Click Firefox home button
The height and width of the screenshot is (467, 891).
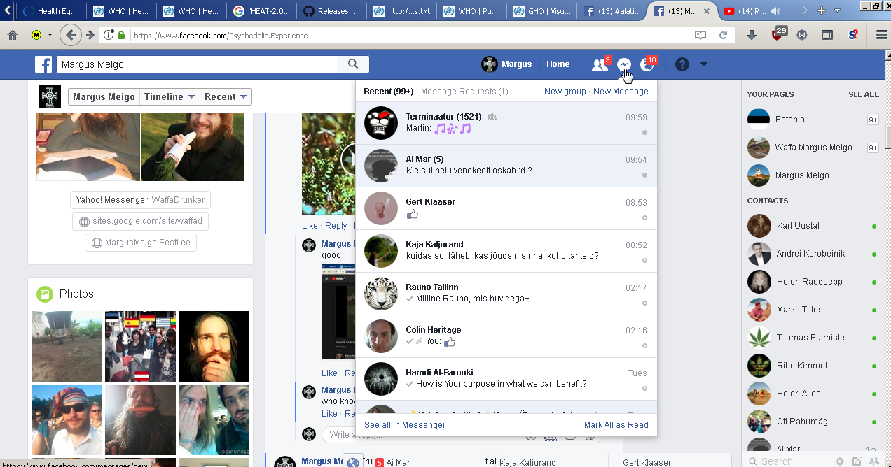13,35
